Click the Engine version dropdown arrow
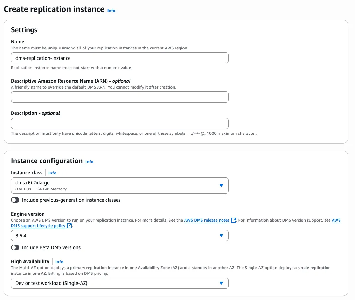 coord(221,236)
